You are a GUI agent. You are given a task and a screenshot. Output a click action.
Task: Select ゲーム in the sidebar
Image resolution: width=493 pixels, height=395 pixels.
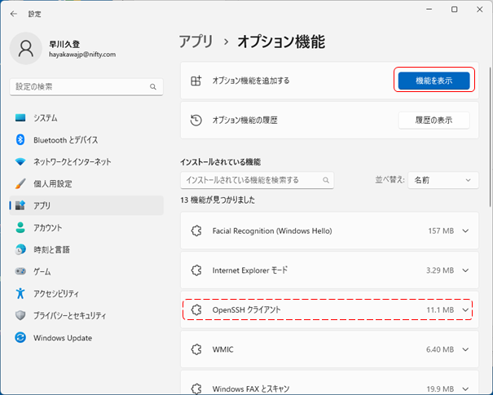(42, 272)
